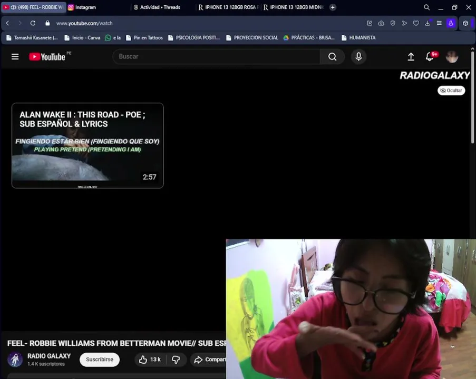Open the WhatsApp 'e la' bookmark
Viewport: 476px width, 379px height.
point(113,37)
